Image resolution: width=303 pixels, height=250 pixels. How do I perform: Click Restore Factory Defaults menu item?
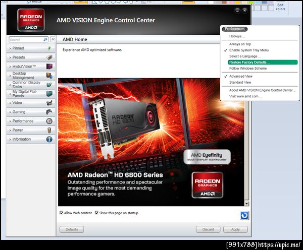coord(263,62)
